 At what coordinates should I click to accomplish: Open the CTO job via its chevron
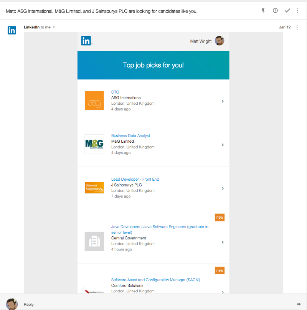223,101
